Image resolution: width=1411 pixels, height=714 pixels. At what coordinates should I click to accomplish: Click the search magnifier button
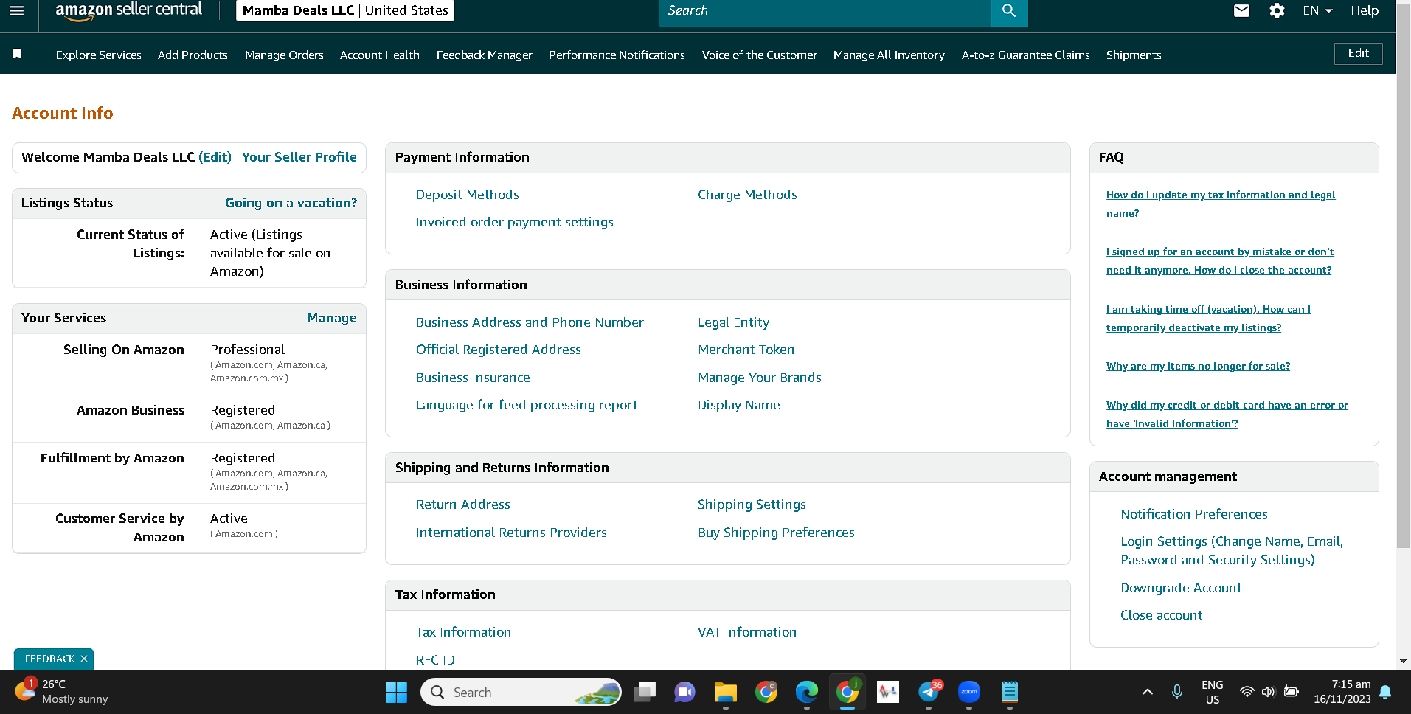click(x=1009, y=11)
